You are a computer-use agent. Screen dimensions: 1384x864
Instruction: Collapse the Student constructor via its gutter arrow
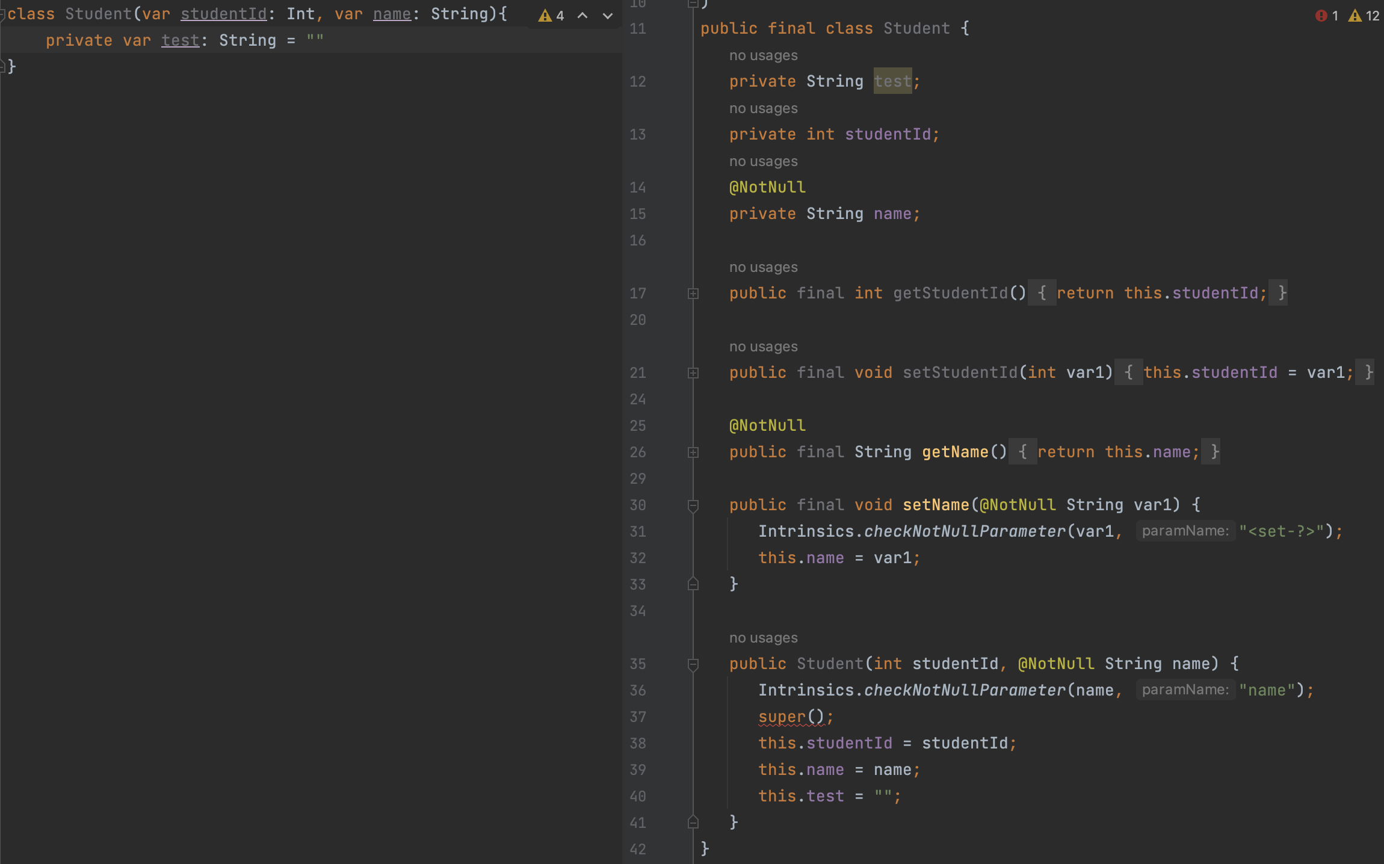693,664
